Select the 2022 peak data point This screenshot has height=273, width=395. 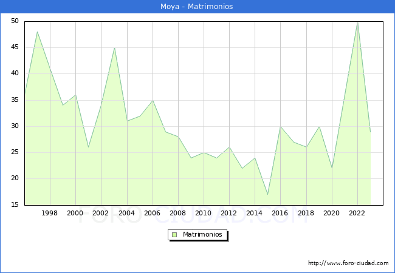click(x=357, y=22)
